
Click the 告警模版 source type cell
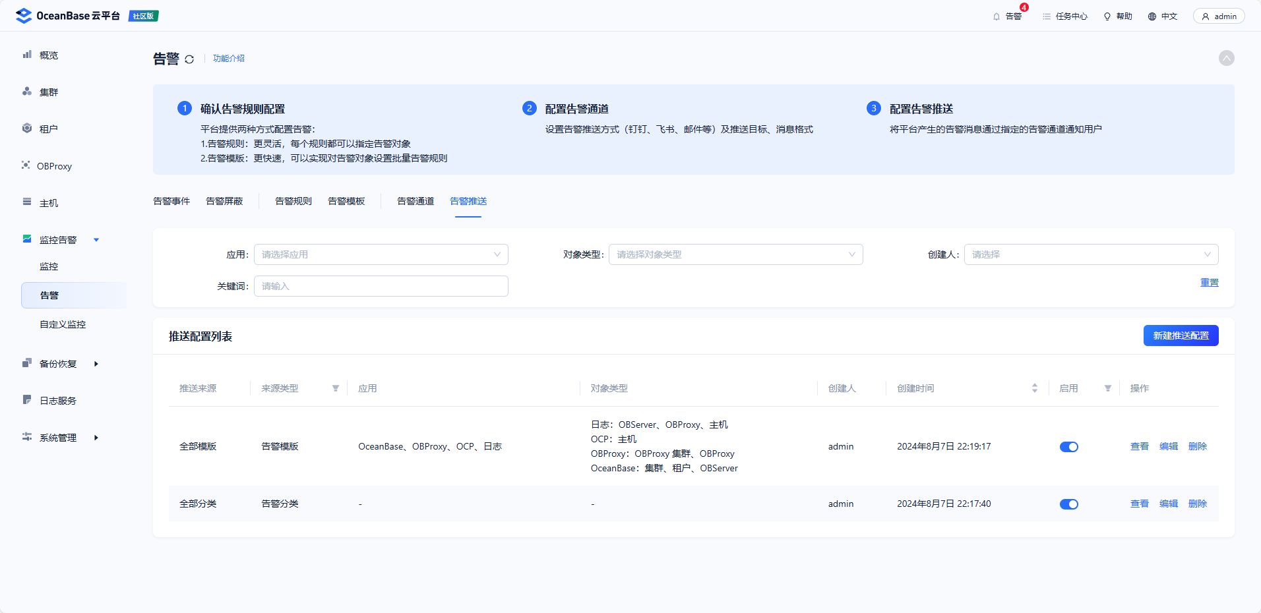point(280,446)
